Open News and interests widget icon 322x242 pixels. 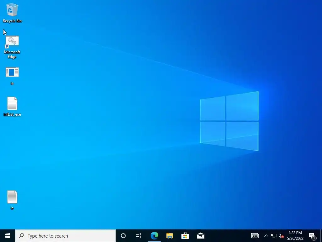255,236
